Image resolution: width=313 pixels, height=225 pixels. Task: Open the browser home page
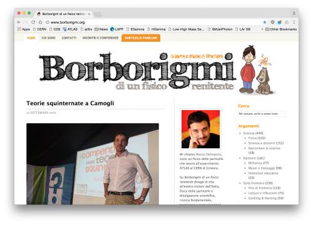coord(40,22)
